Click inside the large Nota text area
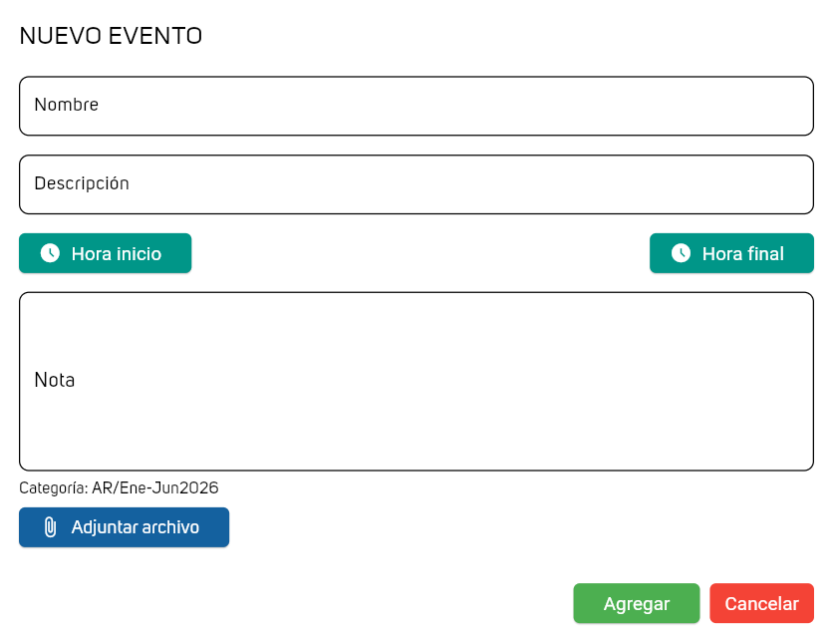 click(x=417, y=419)
